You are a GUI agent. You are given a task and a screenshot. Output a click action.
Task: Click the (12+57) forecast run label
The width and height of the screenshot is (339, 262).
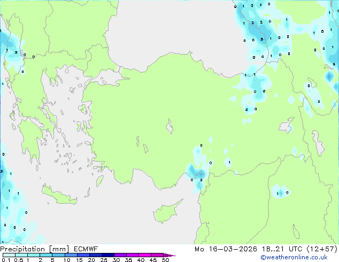tap(320, 249)
